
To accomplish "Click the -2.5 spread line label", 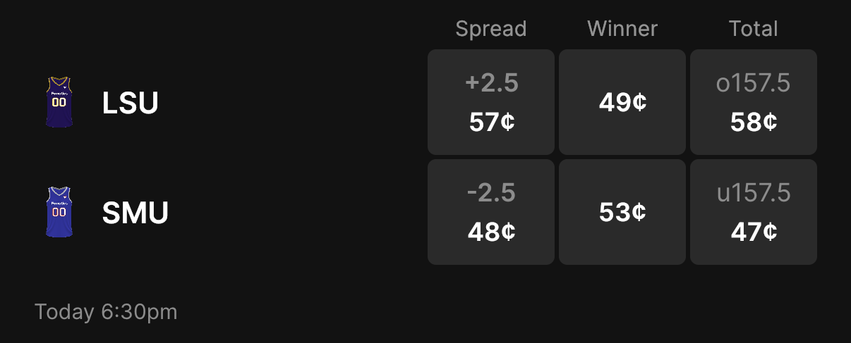I will click(x=492, y=192).
